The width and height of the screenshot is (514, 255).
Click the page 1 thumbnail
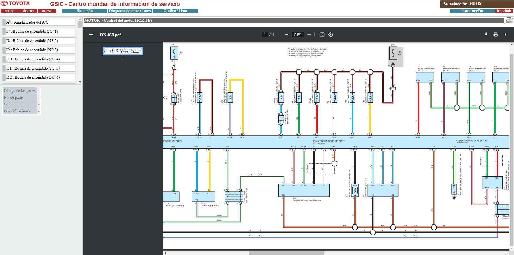point(123,51)
